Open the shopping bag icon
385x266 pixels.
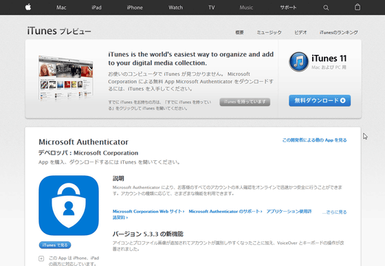(x=357, y=7)
